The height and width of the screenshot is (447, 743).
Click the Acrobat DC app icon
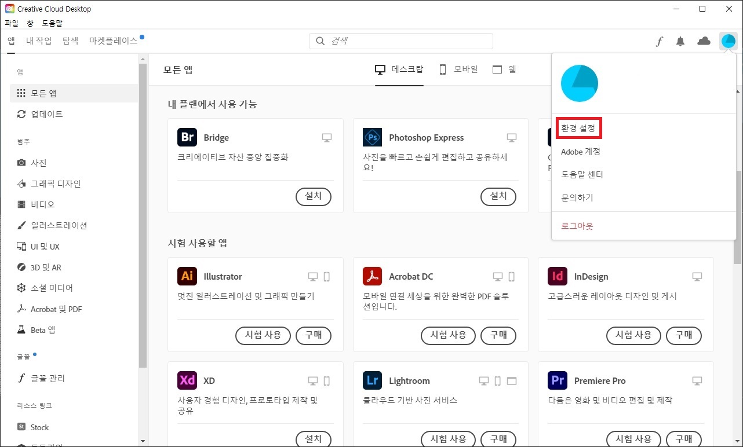(372, 276)
